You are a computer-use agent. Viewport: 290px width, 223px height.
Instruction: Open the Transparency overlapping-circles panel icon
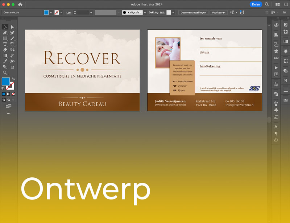click(x=286, y=71)
